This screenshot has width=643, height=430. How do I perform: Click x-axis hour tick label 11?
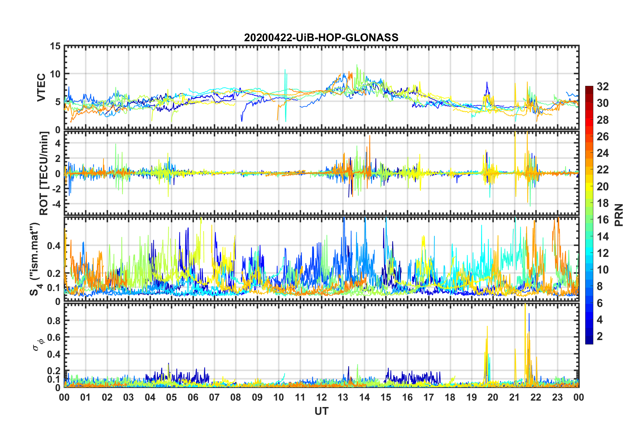click(x=300, y=397)
